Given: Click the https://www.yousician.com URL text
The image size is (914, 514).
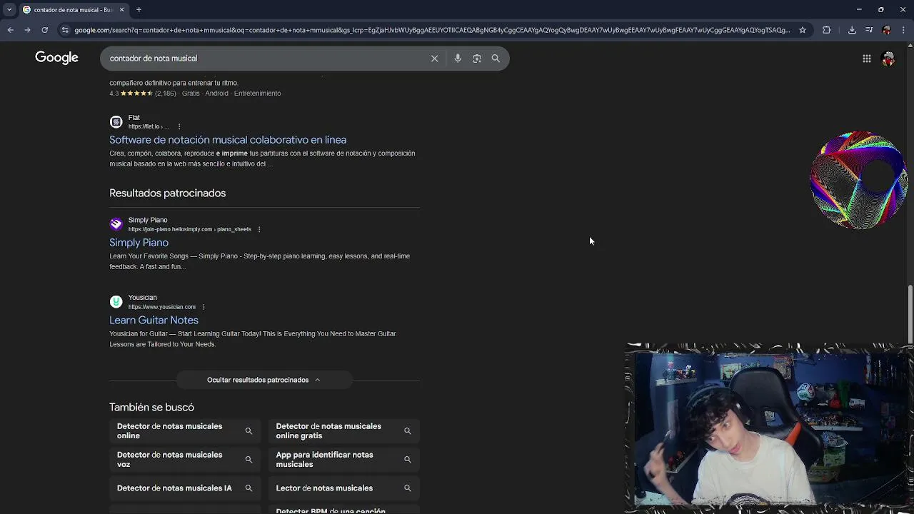Looking at the screenshot, I should click(x=161, y=307).
